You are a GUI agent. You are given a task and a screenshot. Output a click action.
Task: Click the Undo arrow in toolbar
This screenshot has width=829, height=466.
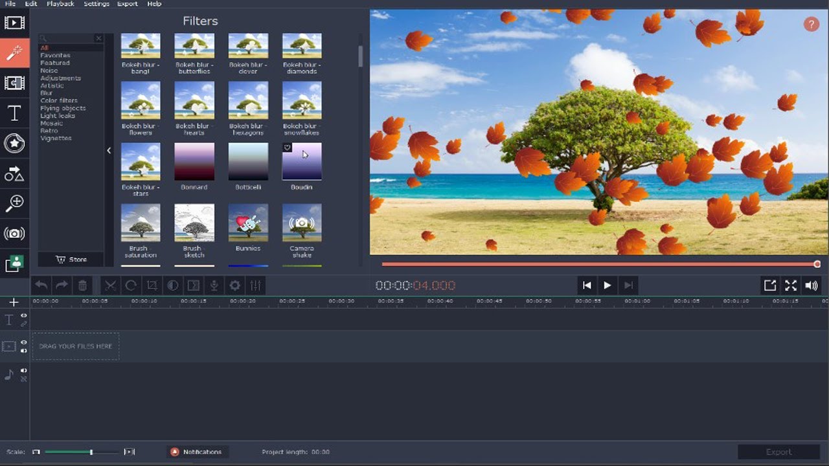tap(41, 285)
